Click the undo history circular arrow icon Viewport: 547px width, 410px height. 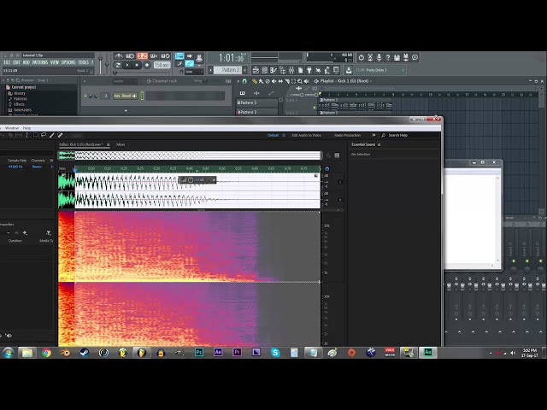(361, 57)
